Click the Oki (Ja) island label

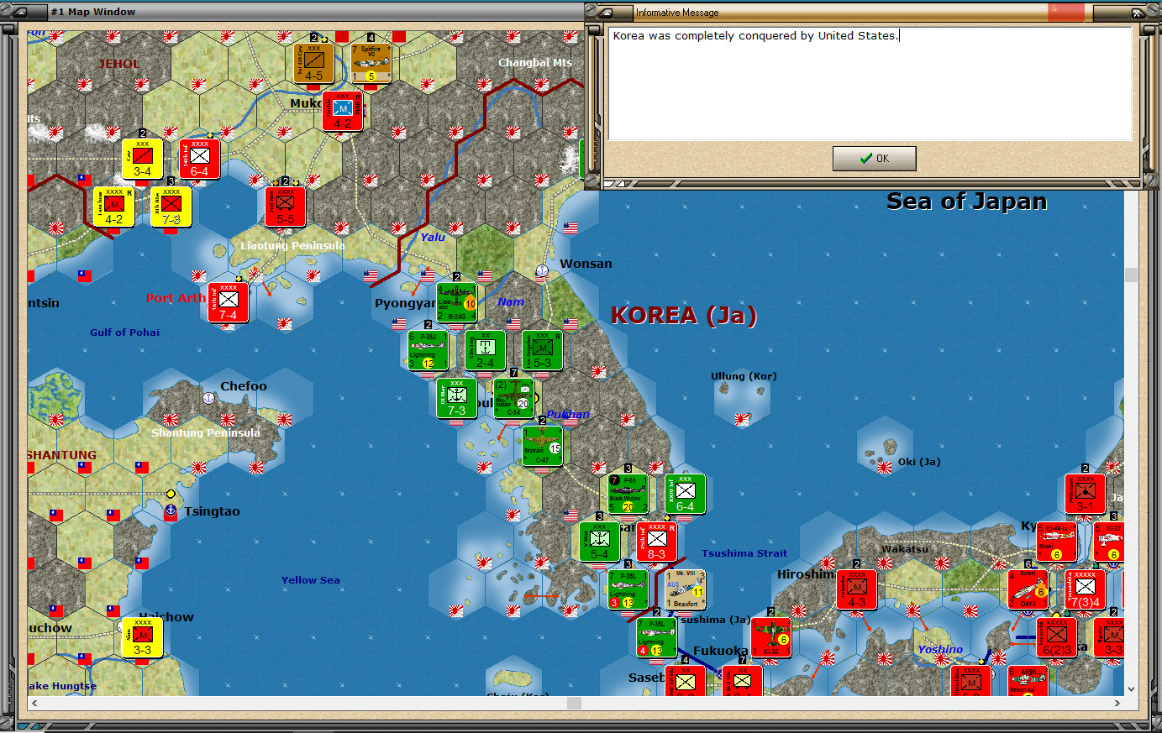pos(919,462)
